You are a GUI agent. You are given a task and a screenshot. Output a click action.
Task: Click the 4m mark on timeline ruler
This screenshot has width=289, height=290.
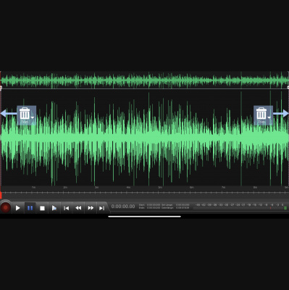click(x=128, y=187)
